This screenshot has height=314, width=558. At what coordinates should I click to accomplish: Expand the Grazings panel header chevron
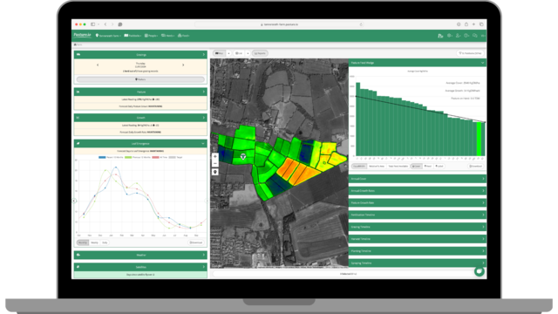point(203,54)
